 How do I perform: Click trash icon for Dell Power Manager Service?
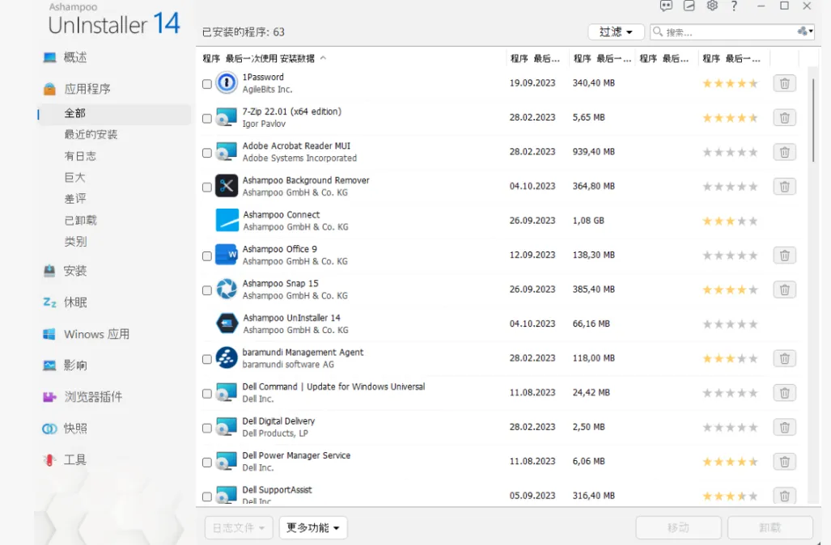click(x=784, y=462)
